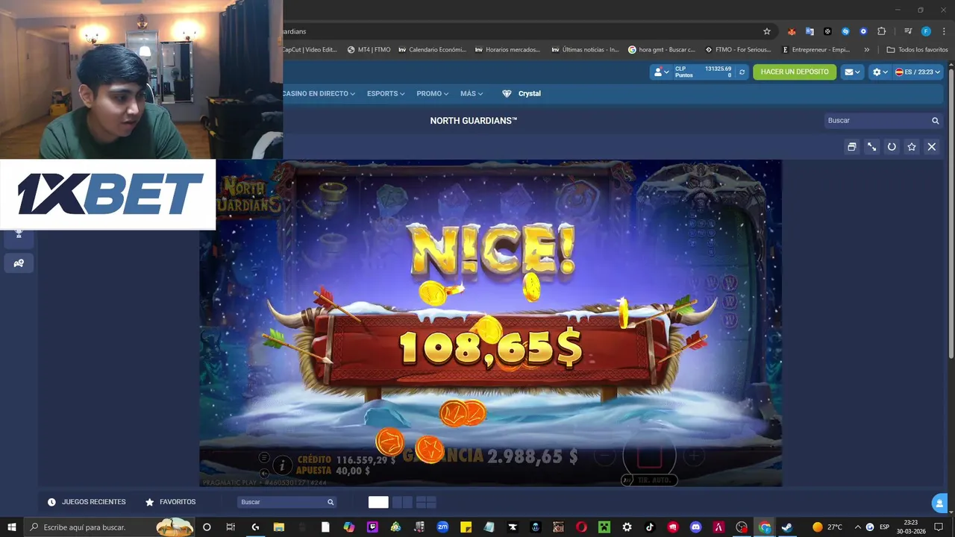Increase bet with the plus button
The width and height of the screenshot is (955, 537).
[x=694, y=456]
